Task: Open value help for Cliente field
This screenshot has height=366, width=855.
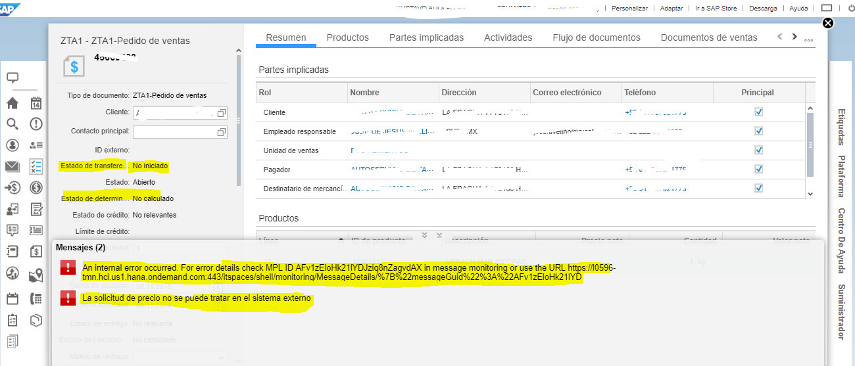Action: tap(222, 113)
